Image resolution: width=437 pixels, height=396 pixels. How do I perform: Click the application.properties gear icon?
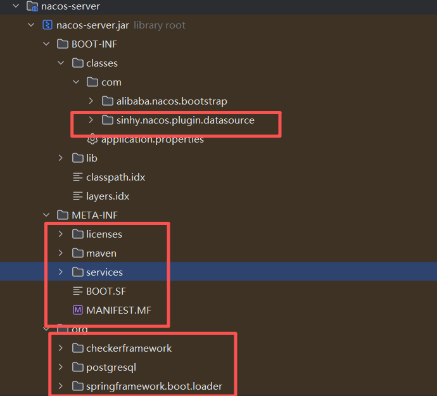point(92,139)
